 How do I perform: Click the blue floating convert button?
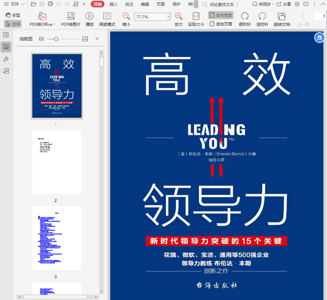(x=319, y=38)
